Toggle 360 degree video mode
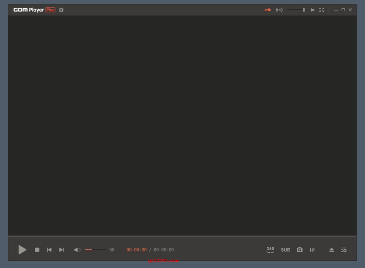The image size is (365, 268). 270,250
